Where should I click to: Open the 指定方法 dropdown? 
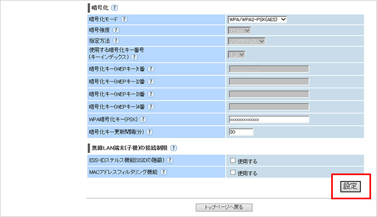247,41
